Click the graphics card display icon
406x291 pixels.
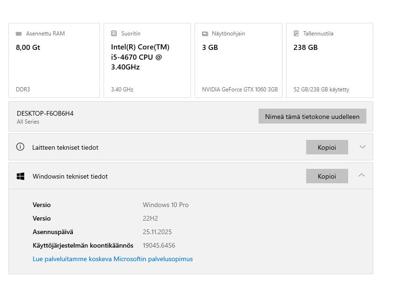(205, 34)
